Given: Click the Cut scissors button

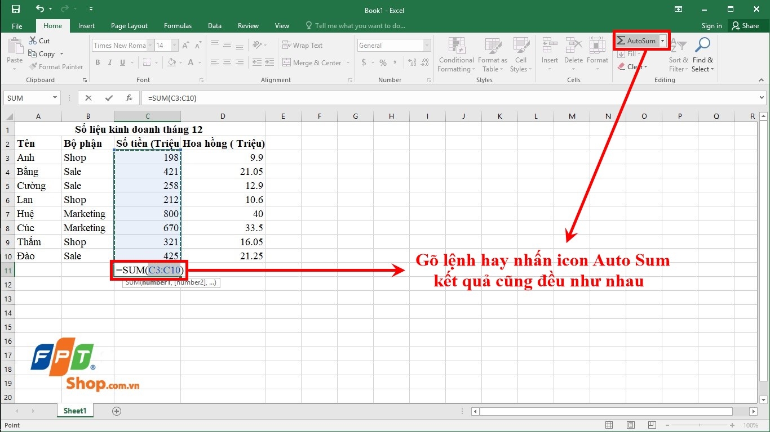Looking at the screenshot, I should pyautogui.click(x=39, y=40).
